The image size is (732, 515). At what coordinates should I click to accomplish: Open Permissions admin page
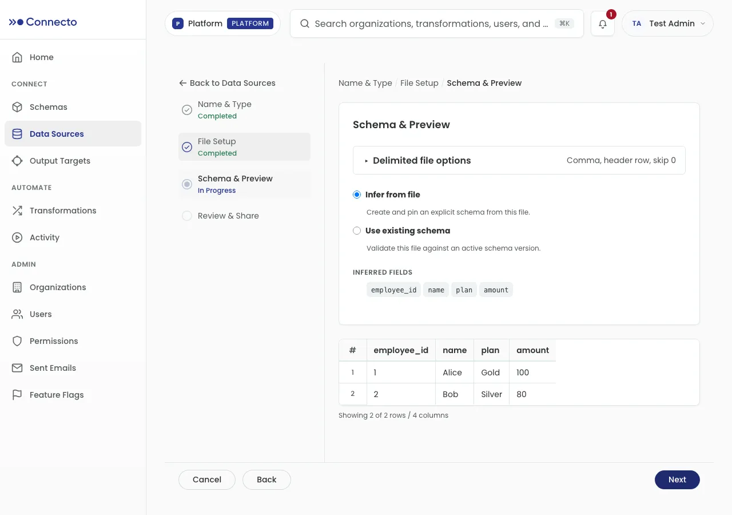point(73,341)
